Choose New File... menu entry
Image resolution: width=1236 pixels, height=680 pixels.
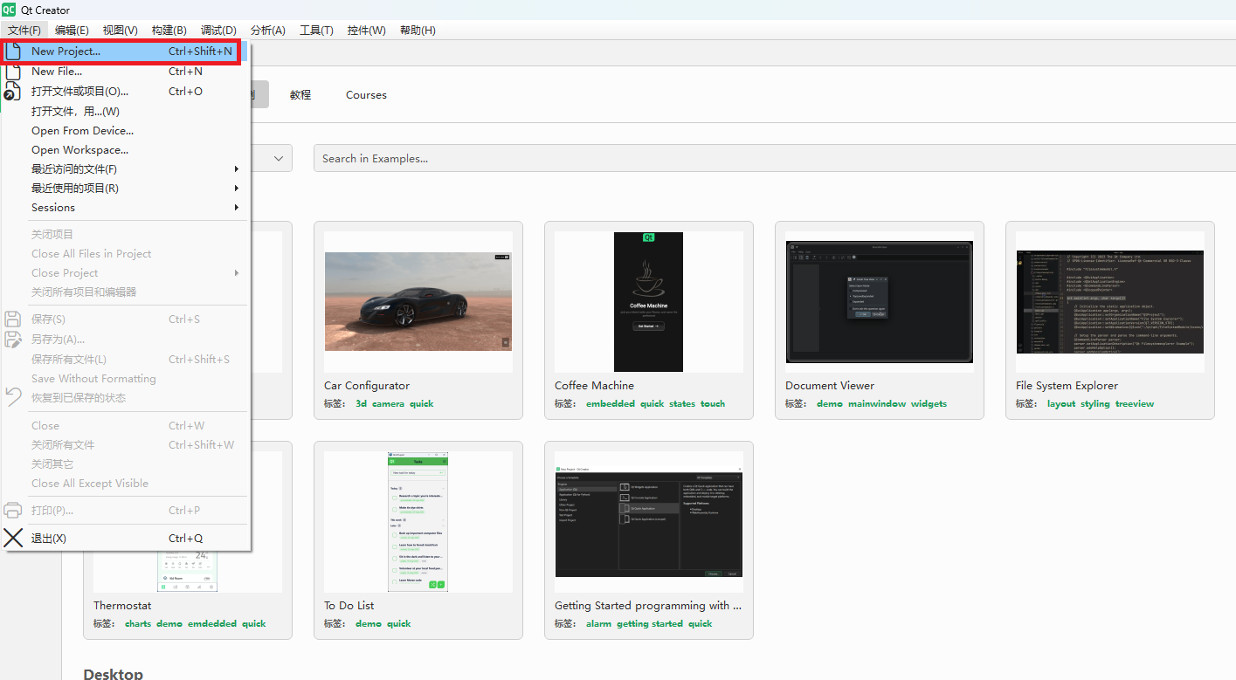[x=126, y=72]
